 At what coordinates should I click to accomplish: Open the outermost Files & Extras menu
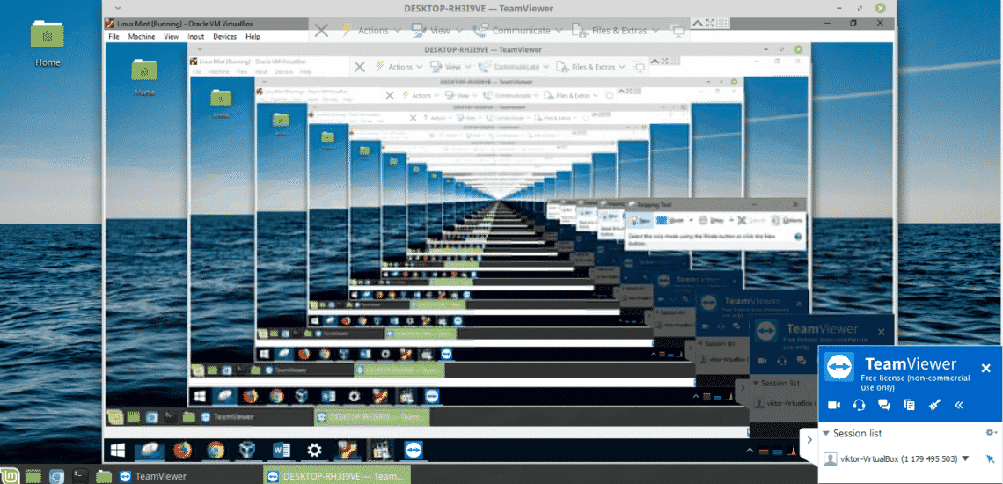click(x=615, y=30)
